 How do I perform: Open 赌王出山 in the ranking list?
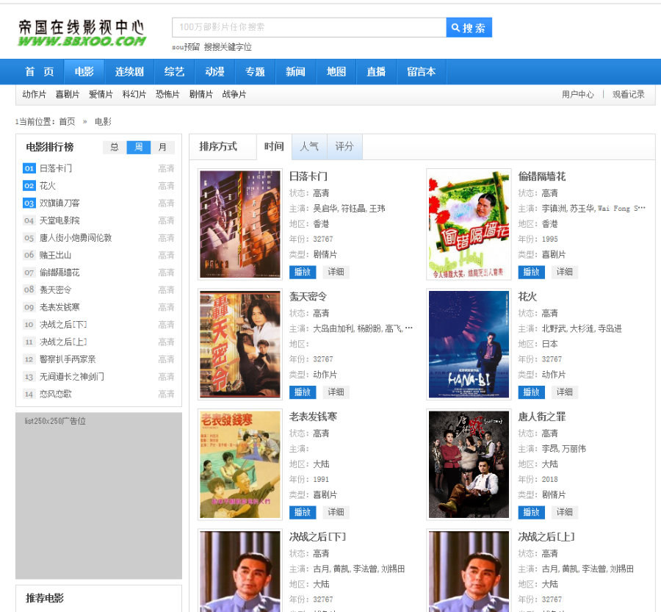pos(55,255)
